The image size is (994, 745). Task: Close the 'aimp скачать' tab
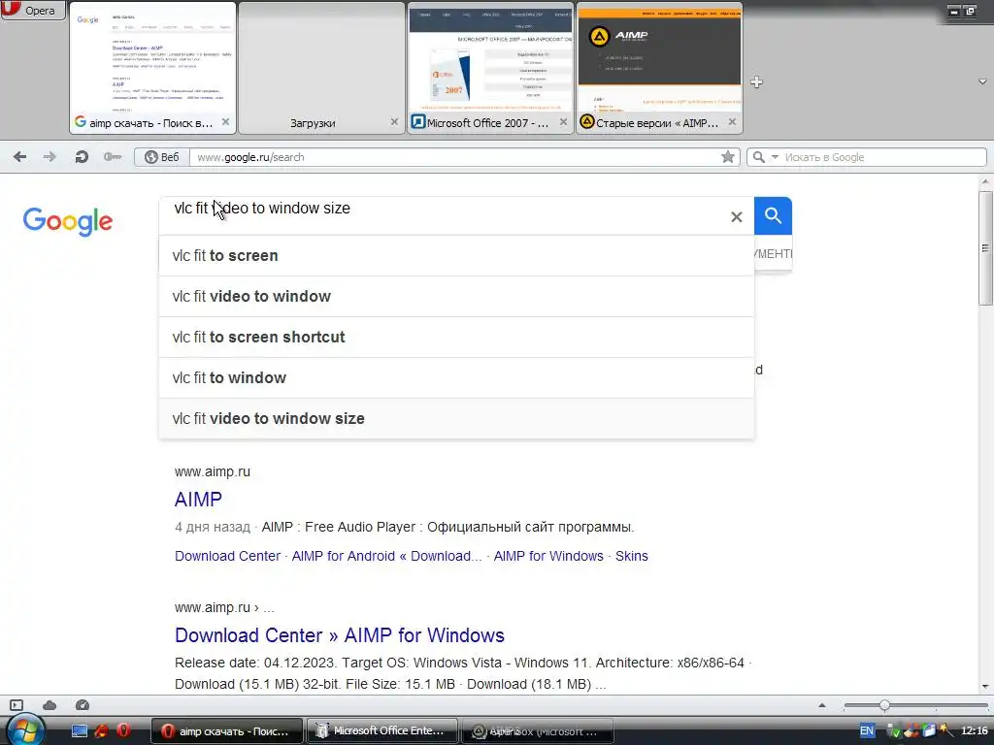coord(225,122)
